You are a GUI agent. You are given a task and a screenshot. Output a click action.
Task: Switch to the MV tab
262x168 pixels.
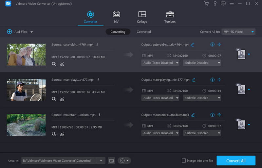point(116,17)
